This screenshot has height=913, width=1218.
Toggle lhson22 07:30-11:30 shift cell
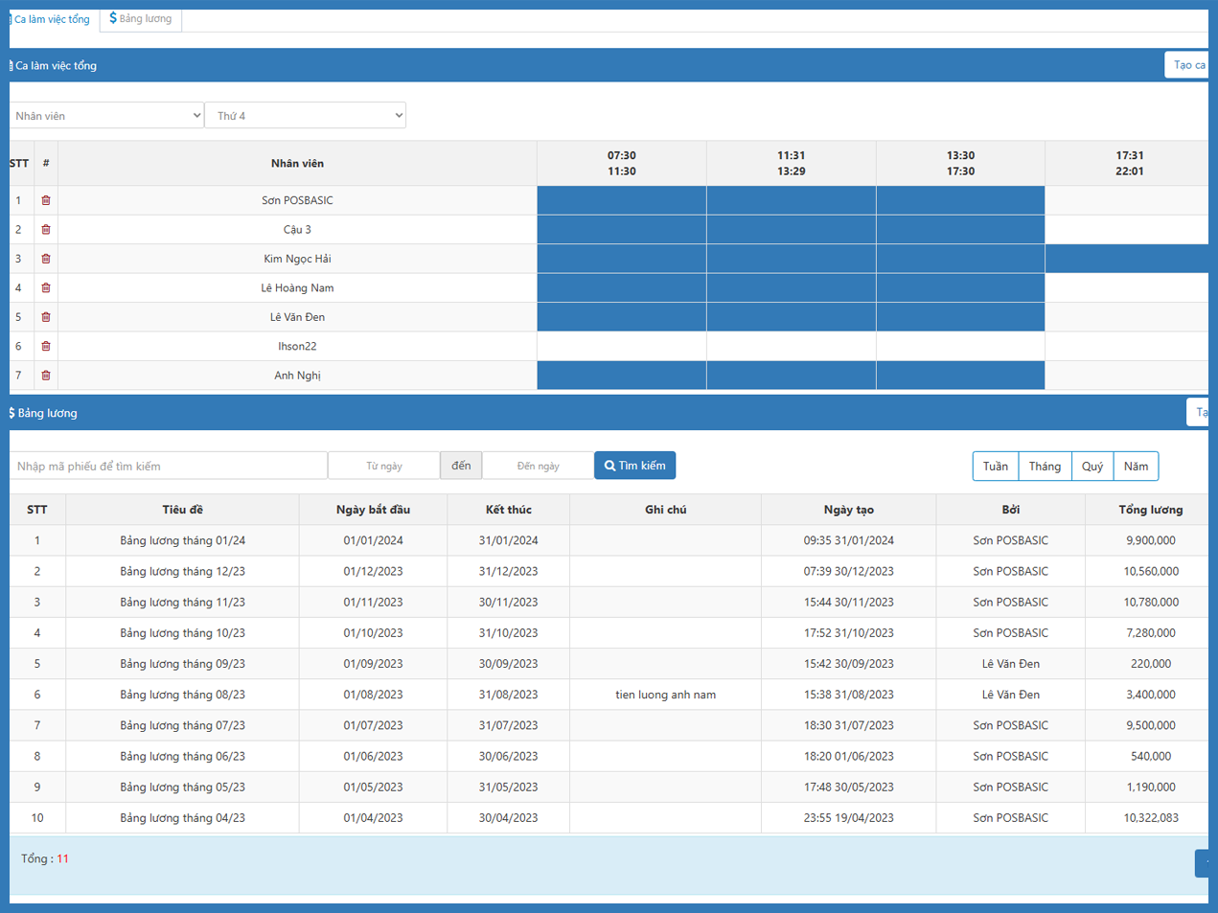point(622,347)
